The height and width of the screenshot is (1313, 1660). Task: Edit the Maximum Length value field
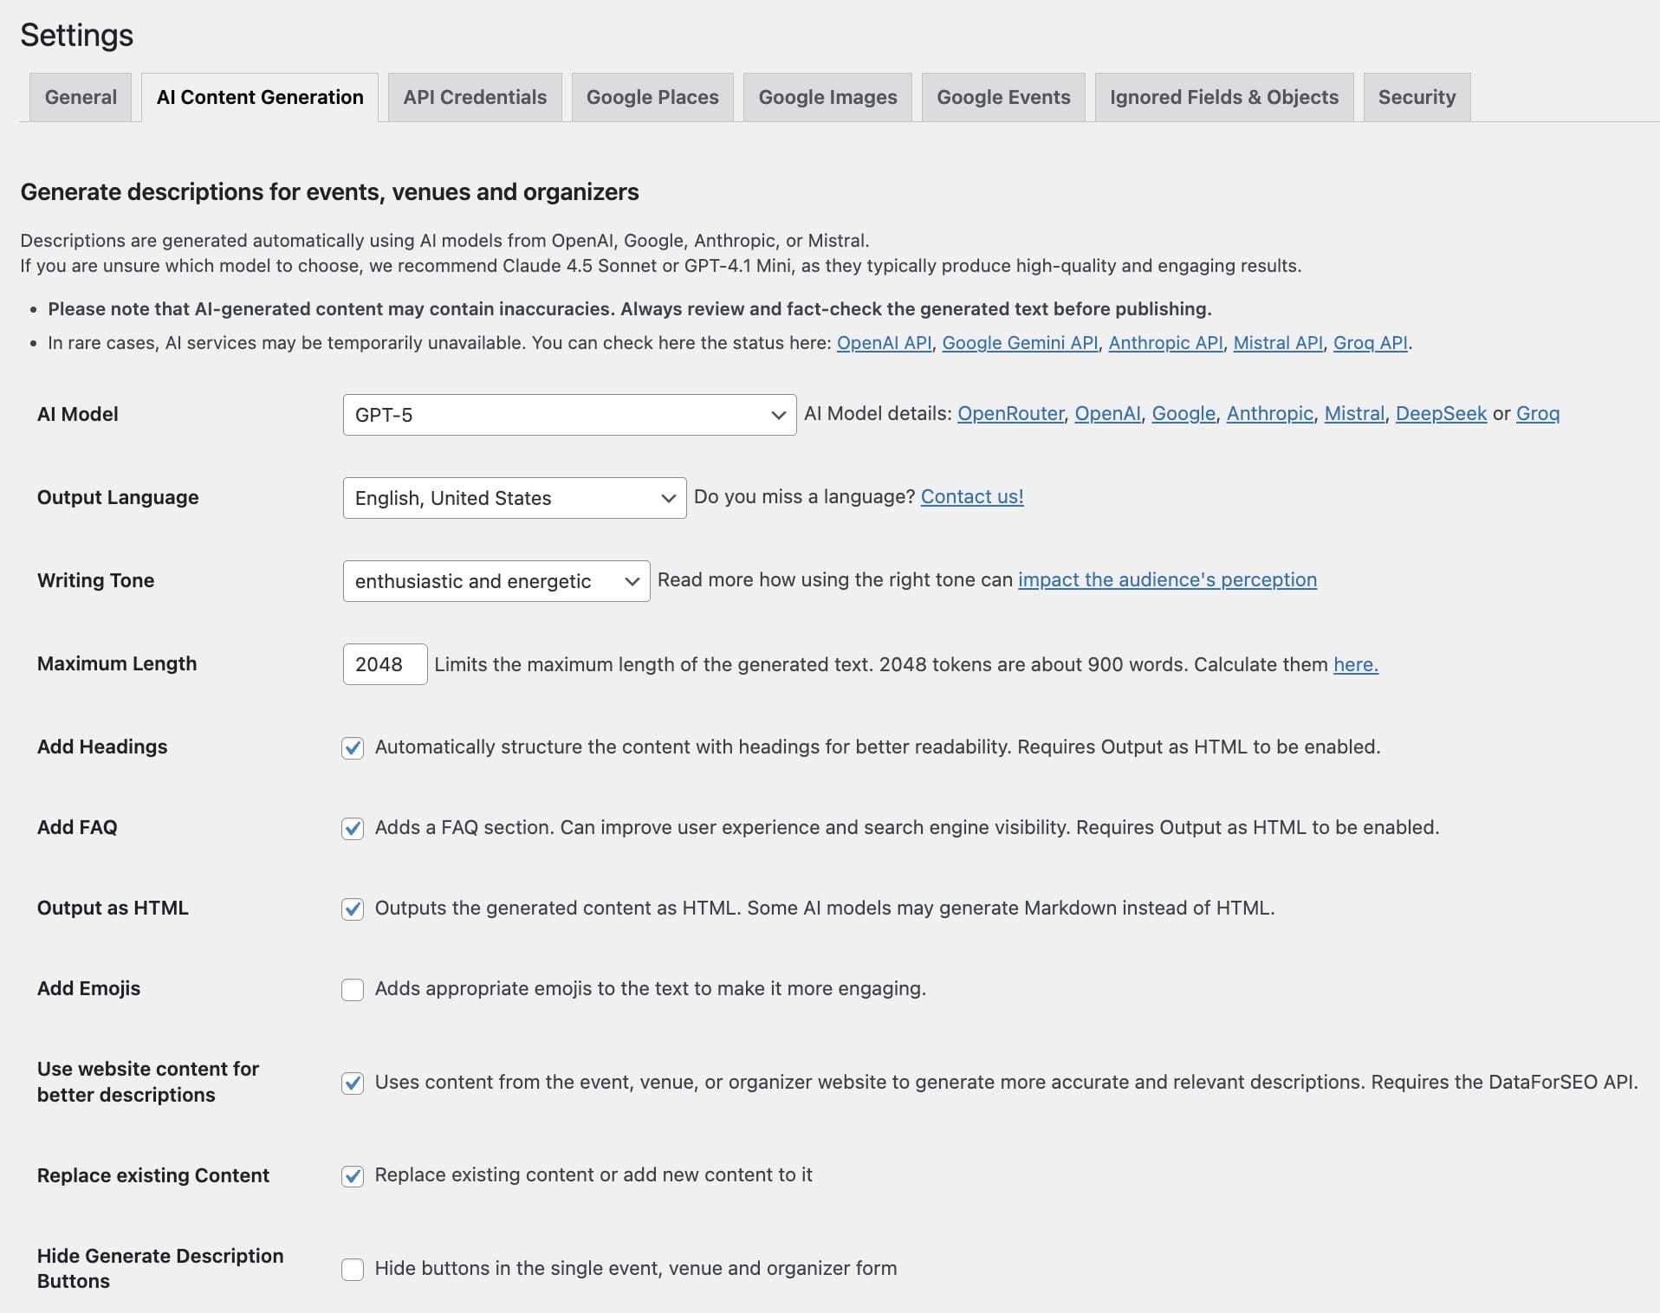click(x=384, y=664)
